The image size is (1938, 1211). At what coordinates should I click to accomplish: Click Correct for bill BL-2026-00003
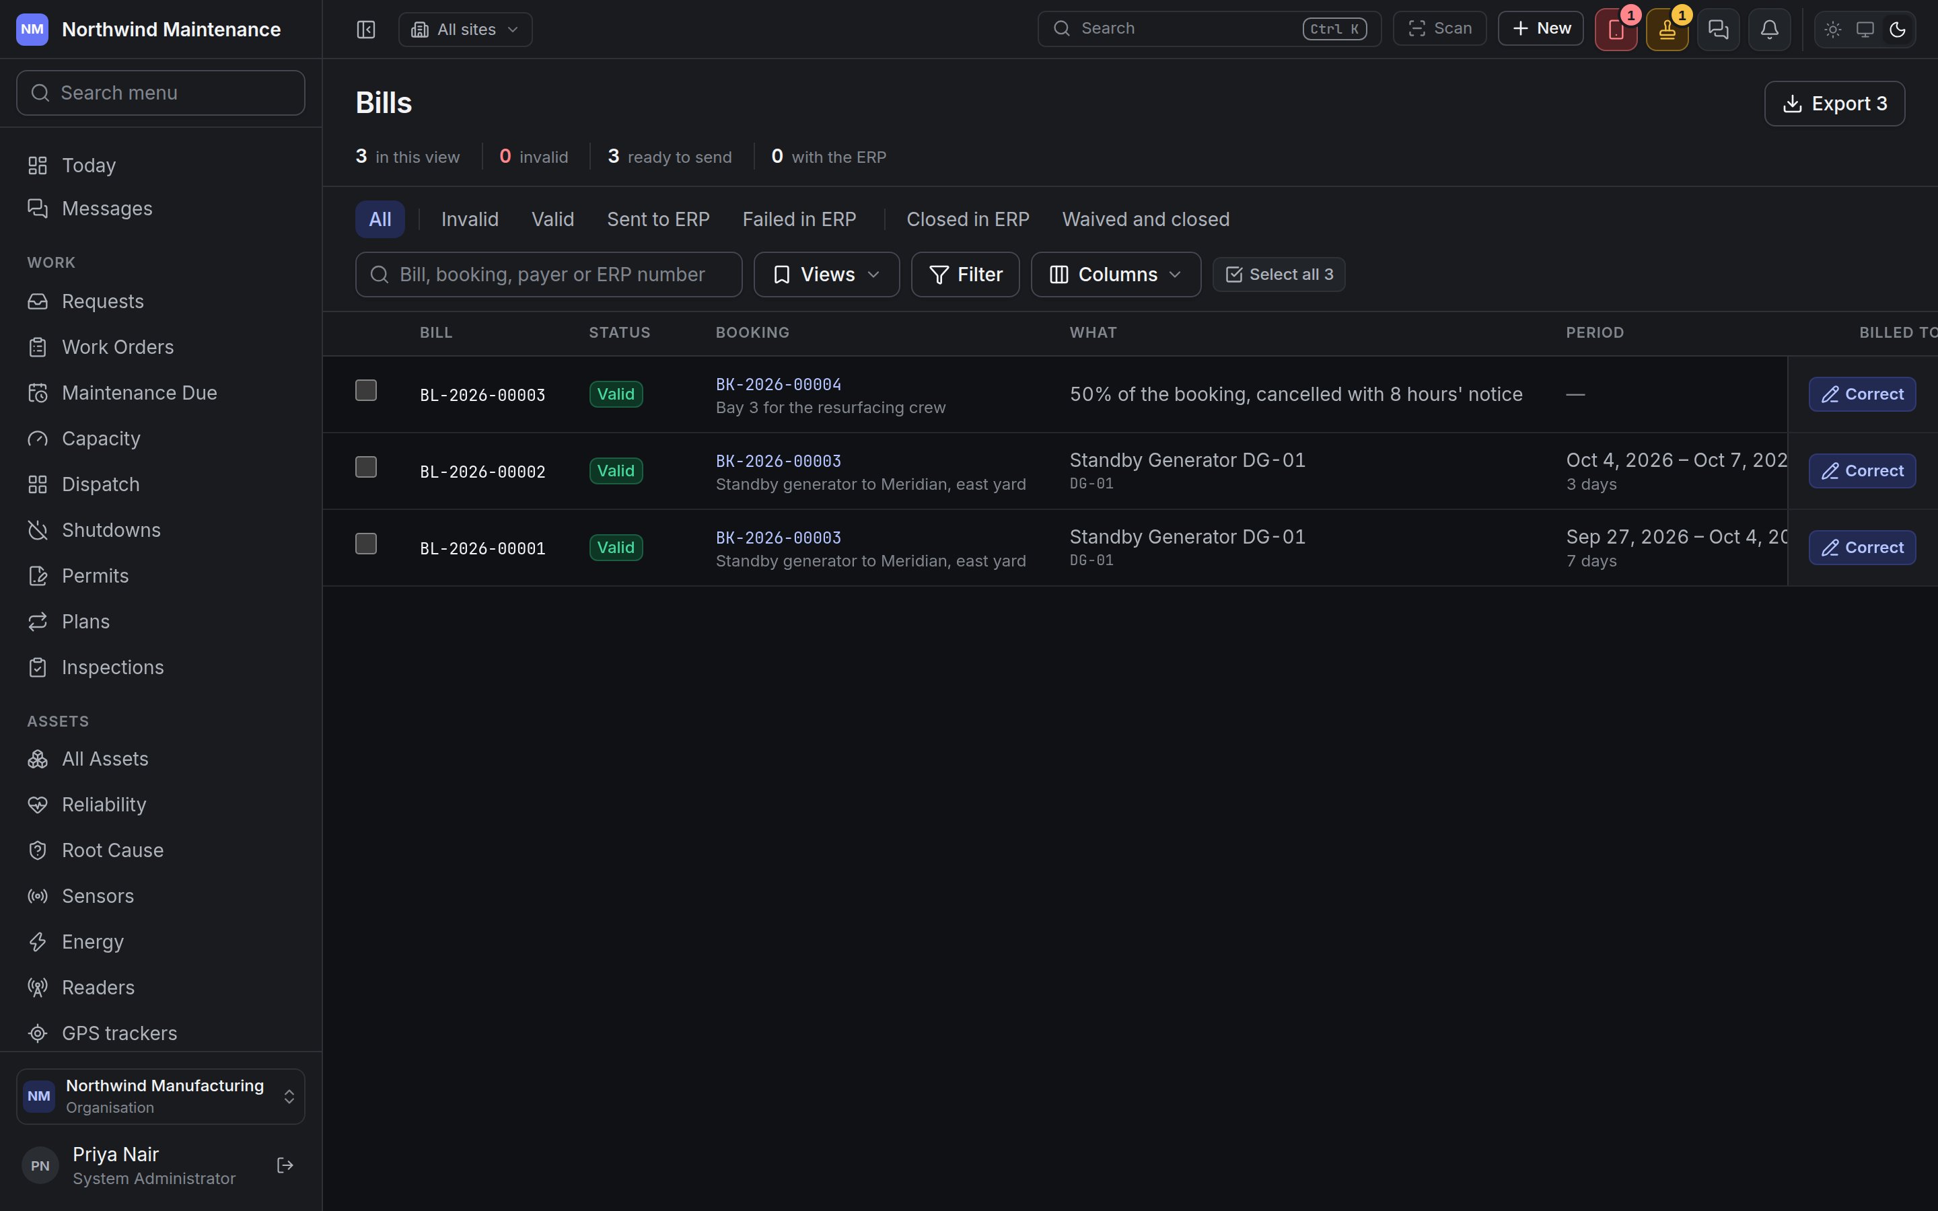coord(1862,394)
